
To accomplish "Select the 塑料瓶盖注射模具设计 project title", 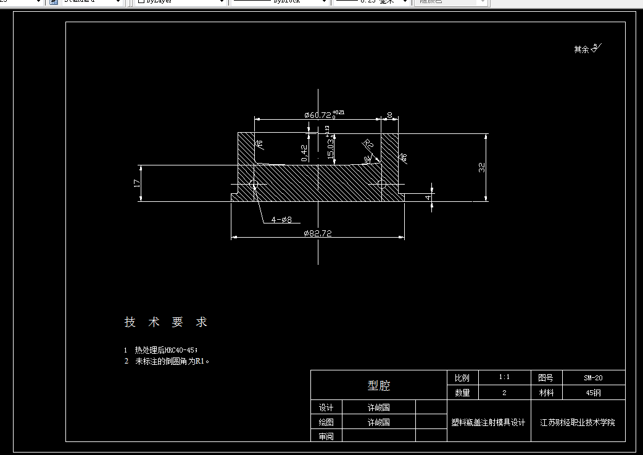I will pyautogui.click(x=488, y=422).
